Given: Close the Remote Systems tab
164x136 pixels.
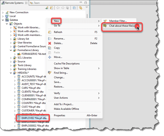Looking at the screenshot, I should pyautogui.click(x=26, y=3).
